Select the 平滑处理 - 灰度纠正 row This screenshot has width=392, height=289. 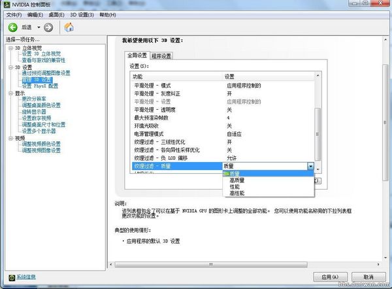[x=223, y=93]
